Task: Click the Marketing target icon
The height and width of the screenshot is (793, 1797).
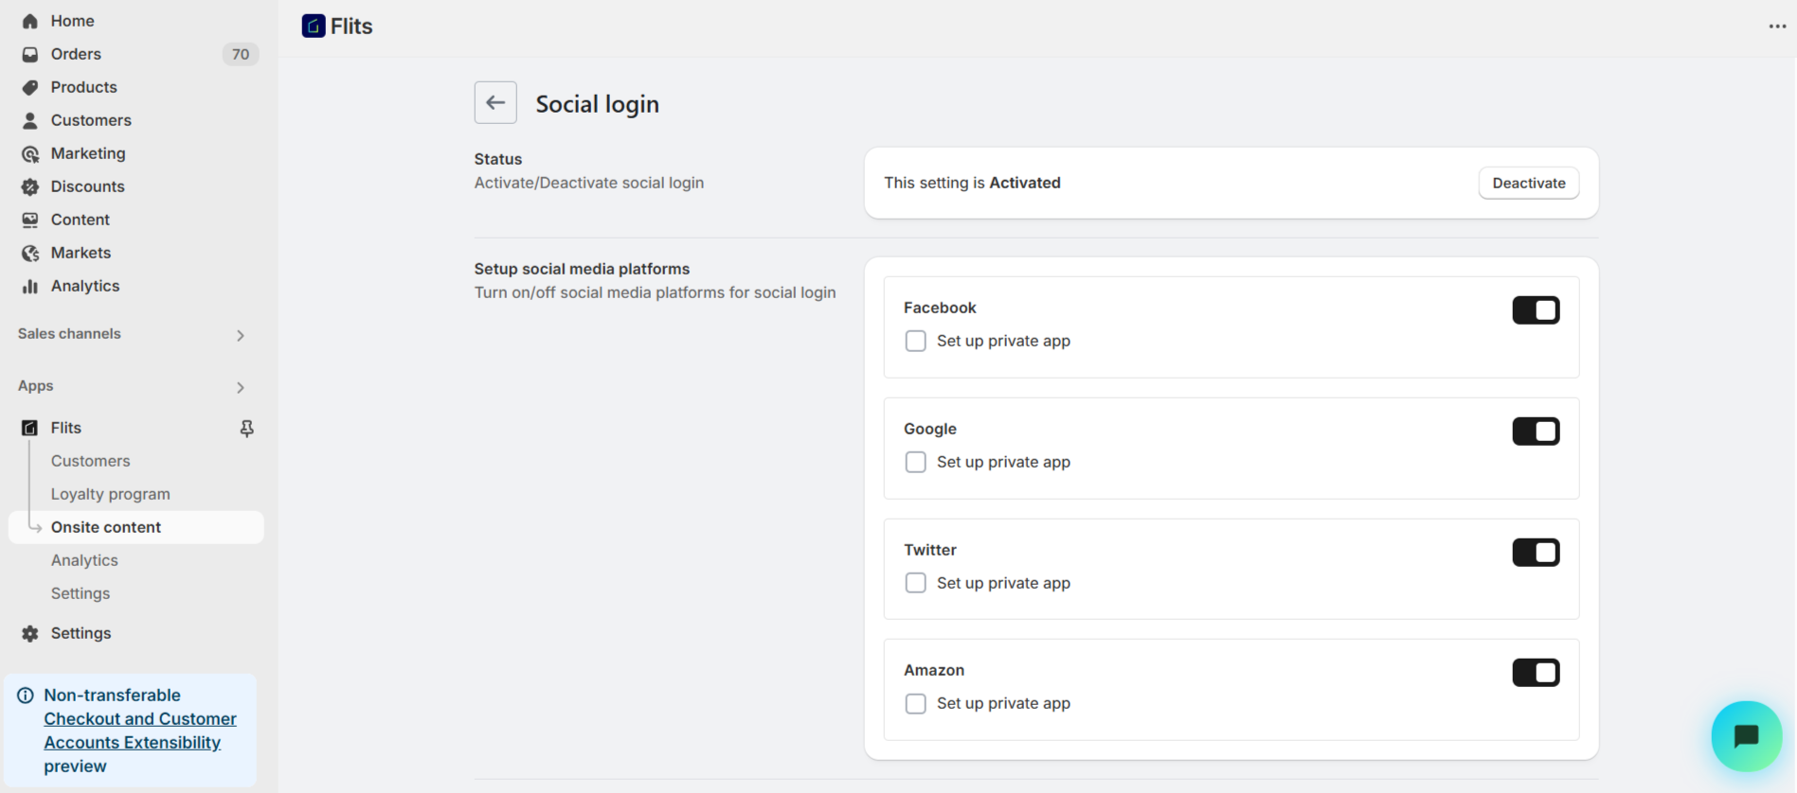Action: [x=30, y=153]
